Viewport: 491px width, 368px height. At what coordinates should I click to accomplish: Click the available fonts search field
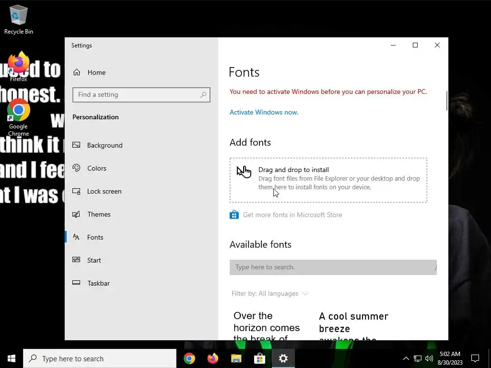pos(333,267)
